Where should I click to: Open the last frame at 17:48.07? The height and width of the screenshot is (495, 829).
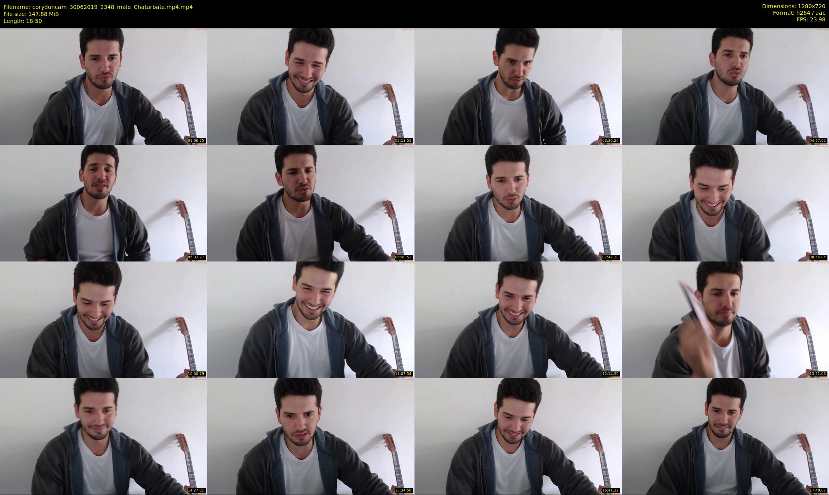725,436
